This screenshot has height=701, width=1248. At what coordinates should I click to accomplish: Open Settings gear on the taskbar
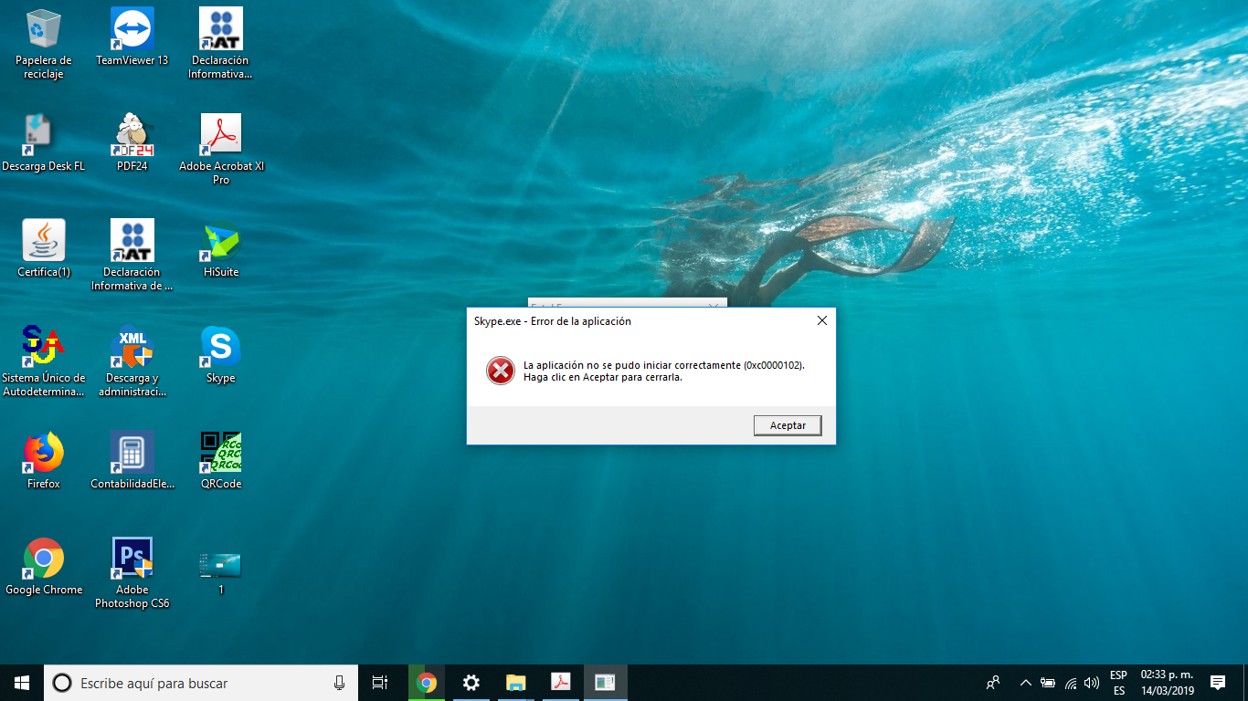[x=471, y=683]
